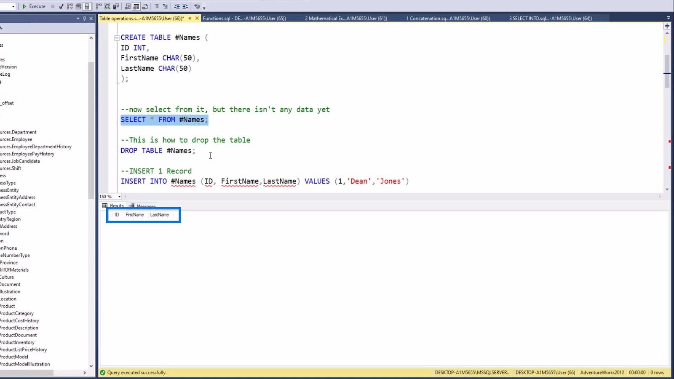Click the highlighted SELECT * FROM #Names line
The height and width of the screenshot is (379, 674).
pyautogui.click(x=164, y=120)
